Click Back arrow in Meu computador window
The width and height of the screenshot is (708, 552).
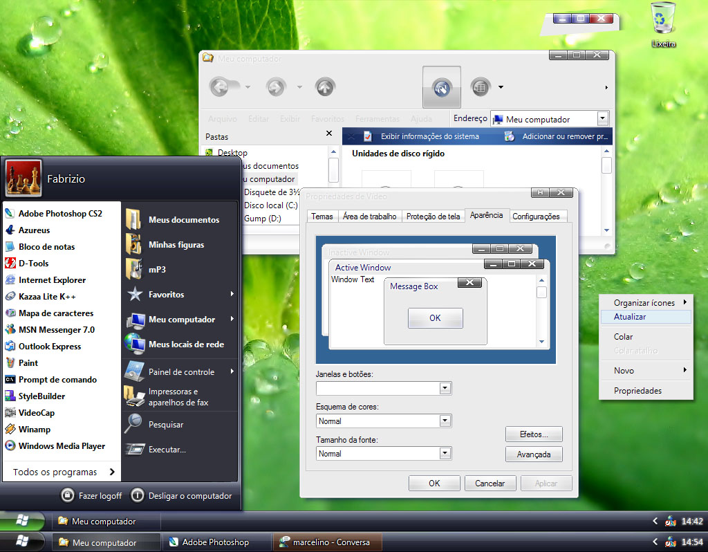tap(221, 86)
